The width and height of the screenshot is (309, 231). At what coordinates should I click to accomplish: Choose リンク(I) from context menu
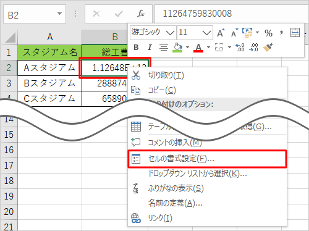(207, 218)
